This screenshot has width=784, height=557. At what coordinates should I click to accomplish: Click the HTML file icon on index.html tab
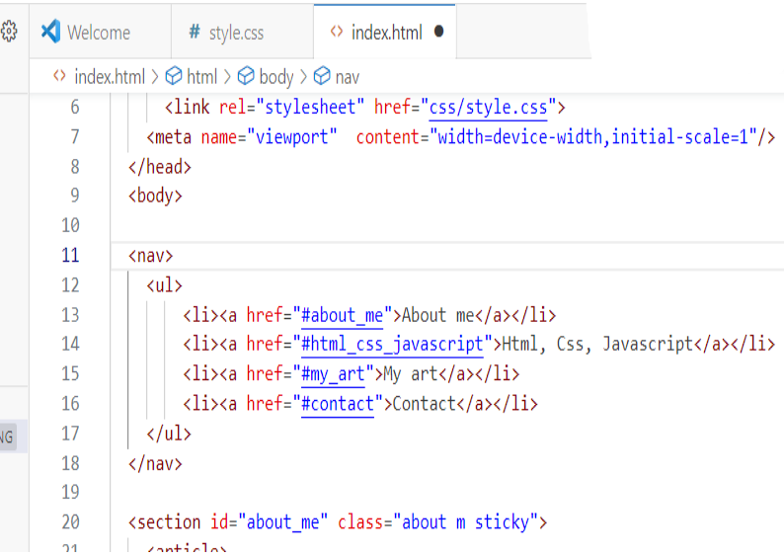click(x=337, y=32)
